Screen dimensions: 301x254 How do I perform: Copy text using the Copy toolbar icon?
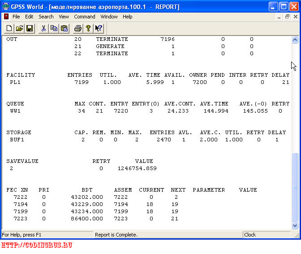coord(54,28)
